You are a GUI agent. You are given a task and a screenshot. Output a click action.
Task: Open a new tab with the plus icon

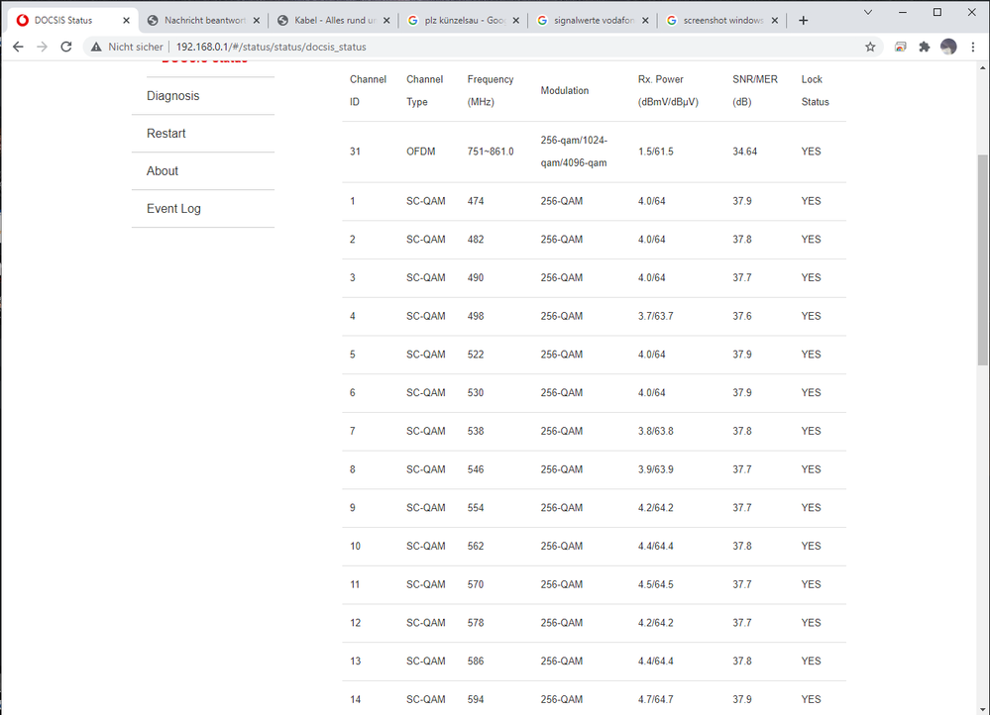pyautogui.click(x=803, y=19)
